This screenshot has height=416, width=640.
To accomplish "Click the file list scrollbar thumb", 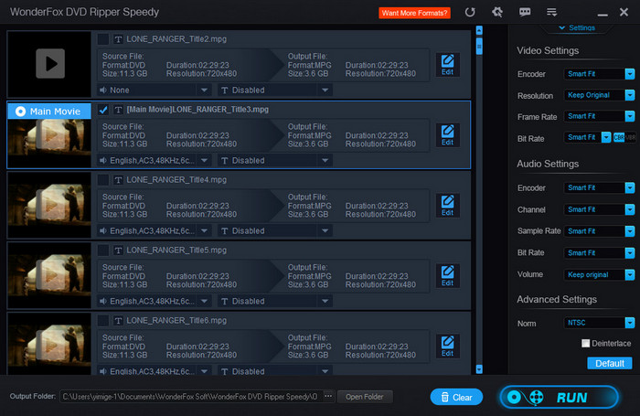I will pos(479,46).
